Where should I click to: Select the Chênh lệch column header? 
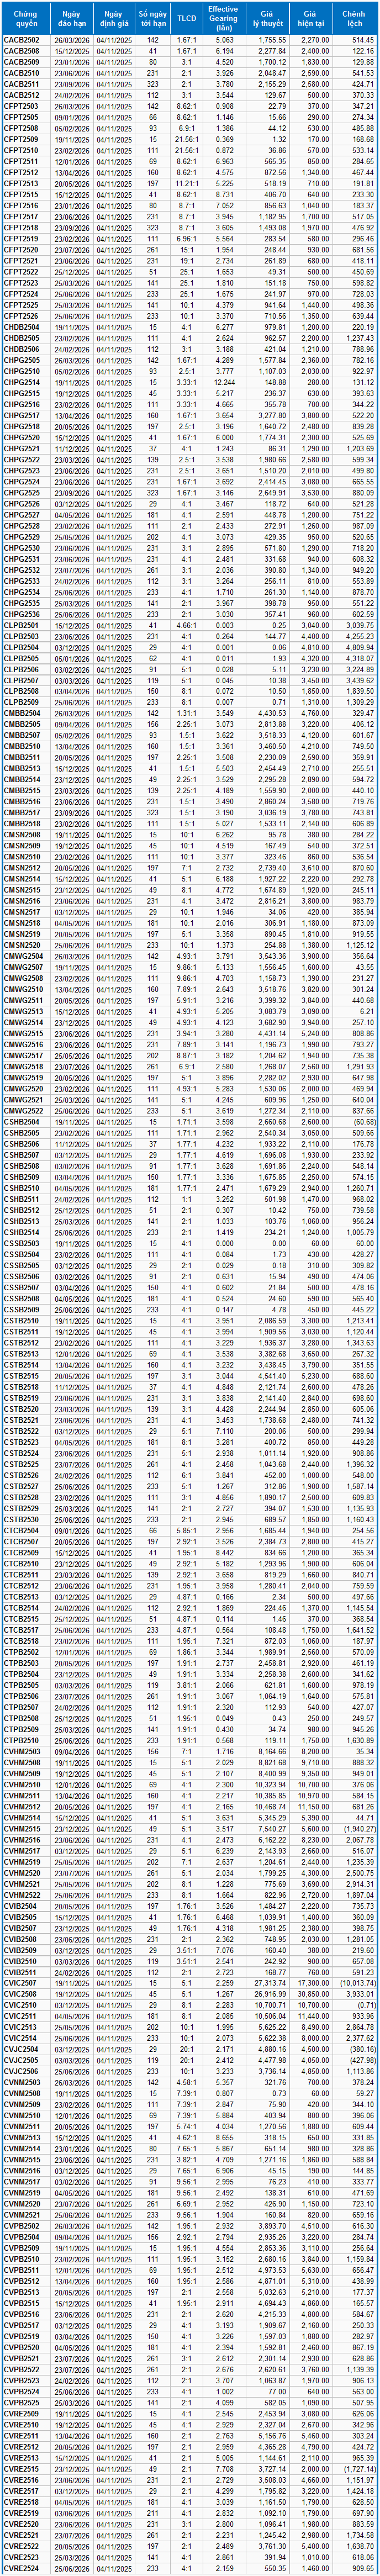tap(354, 17)
